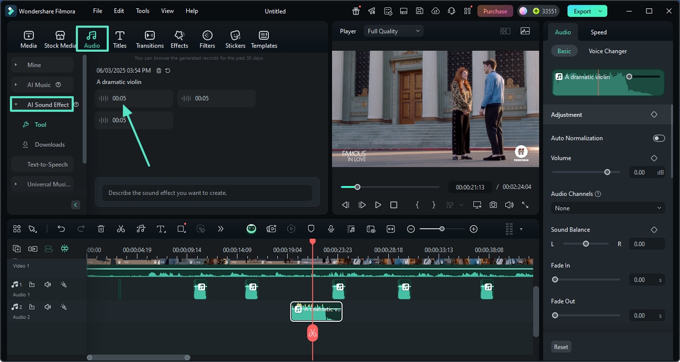Adjust the Sound Balance slider handle
The height and width of the screenshot is (362, 680).
[586, 243]
